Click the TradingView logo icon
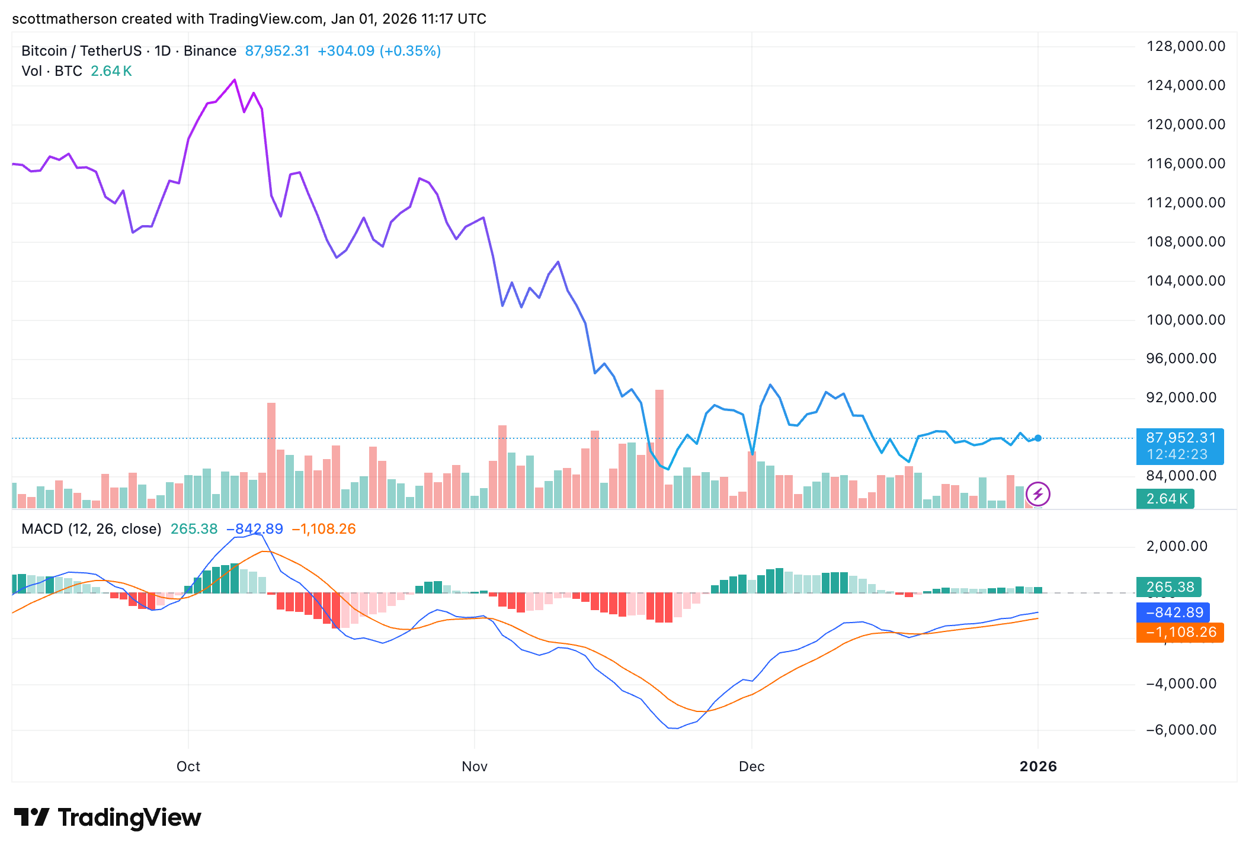 [31, 817]
